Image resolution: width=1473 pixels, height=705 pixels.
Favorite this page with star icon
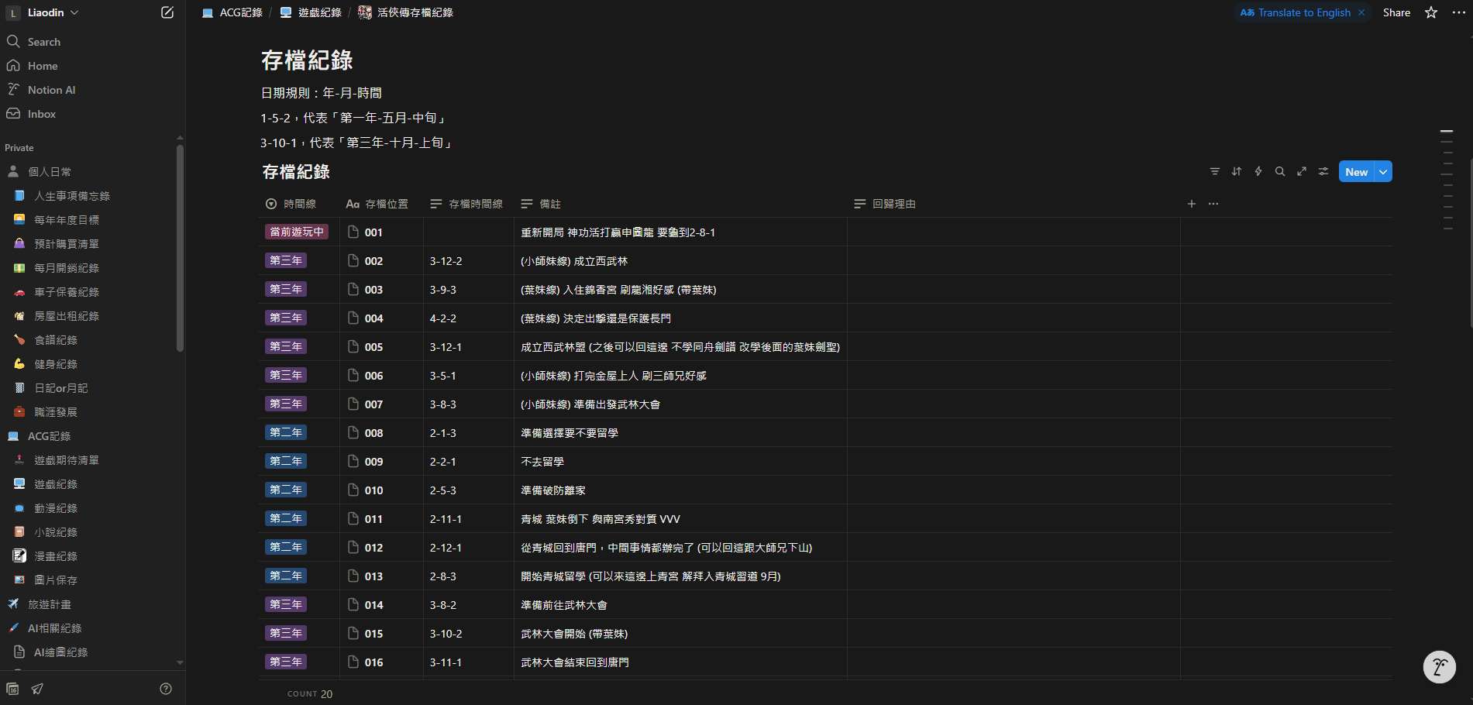point(1431,12)
